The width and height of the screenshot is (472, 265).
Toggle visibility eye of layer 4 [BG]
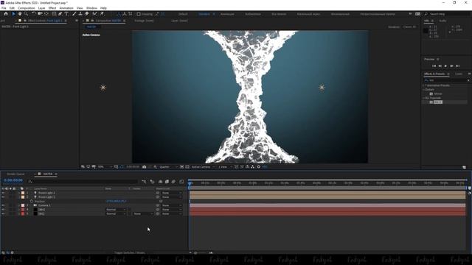[x=3, y=210]
